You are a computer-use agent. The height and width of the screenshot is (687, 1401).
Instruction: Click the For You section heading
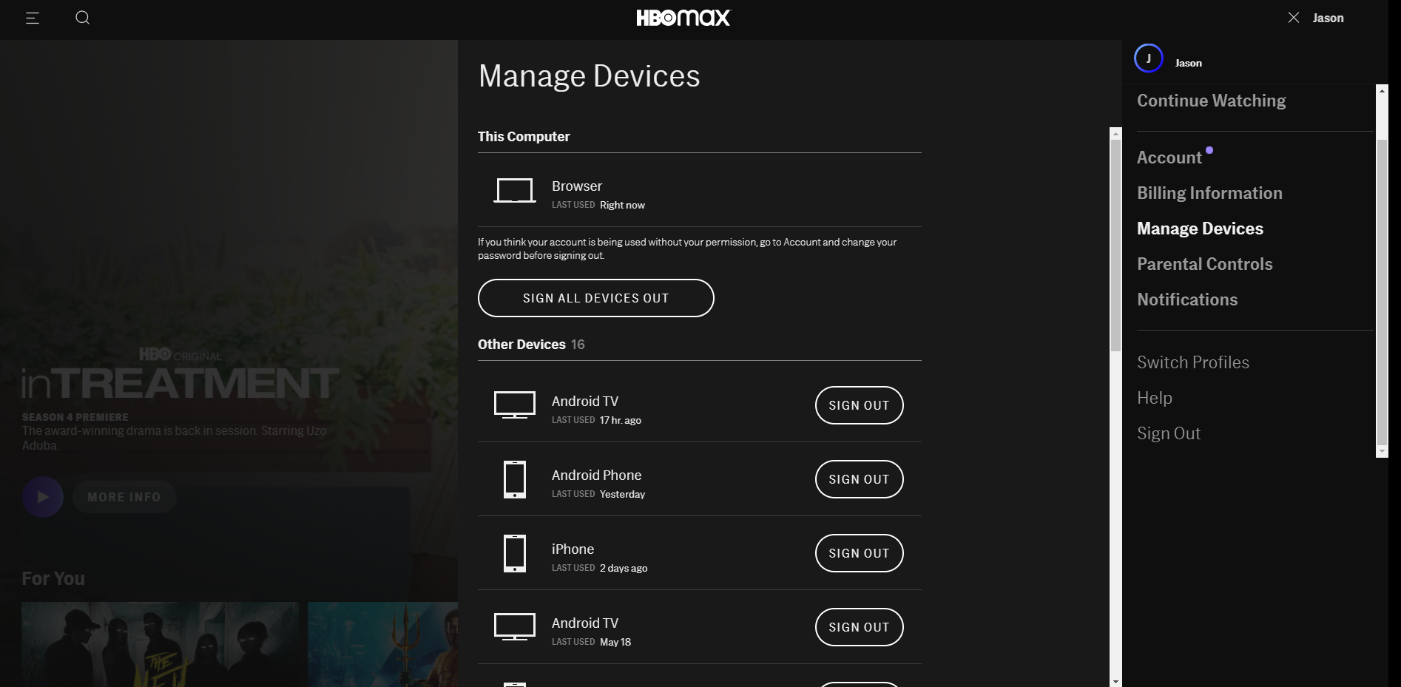pos(53,578)
